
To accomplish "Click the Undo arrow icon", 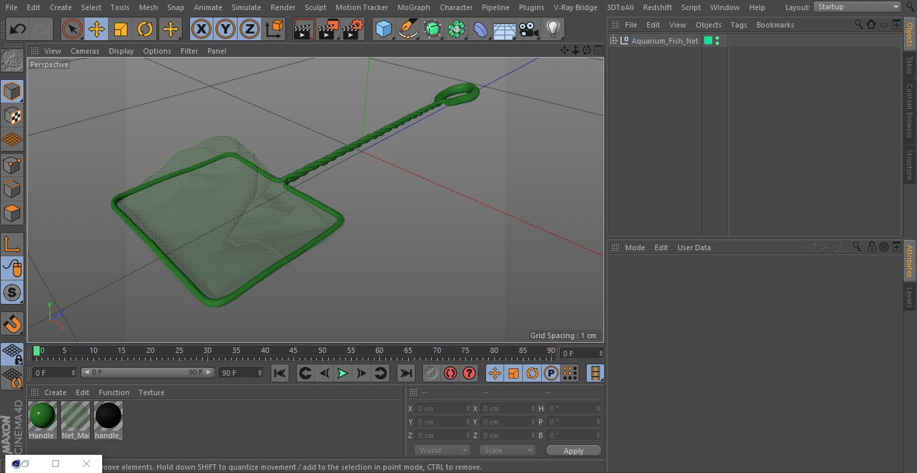I will pos(17,29).
